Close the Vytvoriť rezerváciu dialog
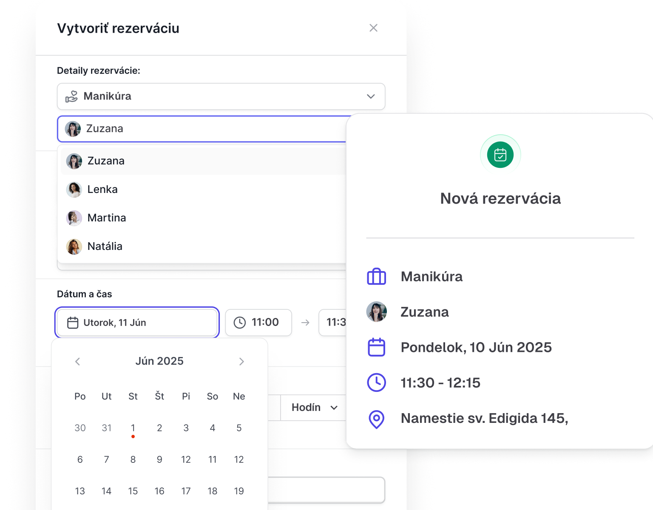 (x=373, y=28)
